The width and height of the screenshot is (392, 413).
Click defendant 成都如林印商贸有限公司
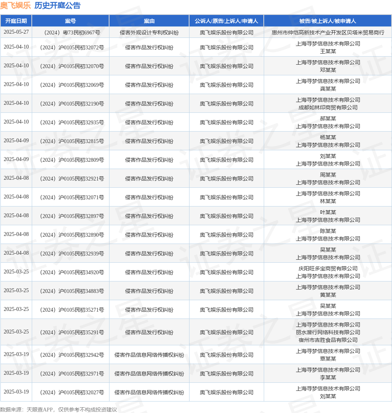(x=328, y=107)
